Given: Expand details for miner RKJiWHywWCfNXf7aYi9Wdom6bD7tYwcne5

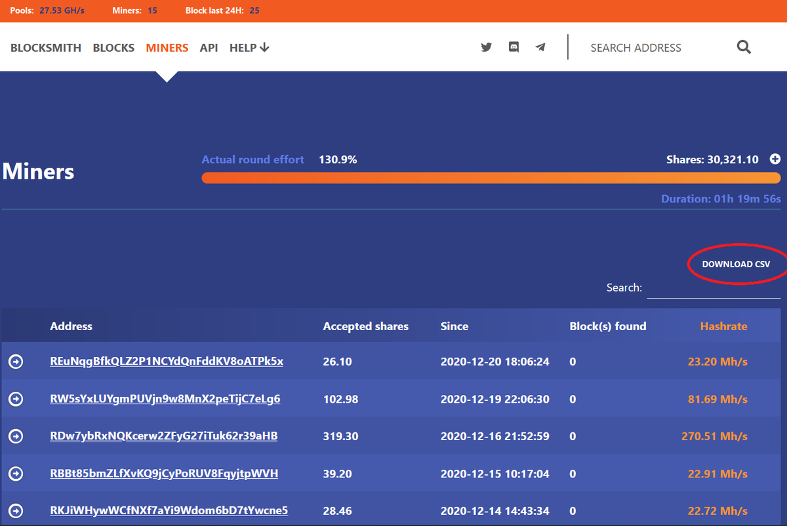Looking at the screenshot, I should tap(16, 510).
